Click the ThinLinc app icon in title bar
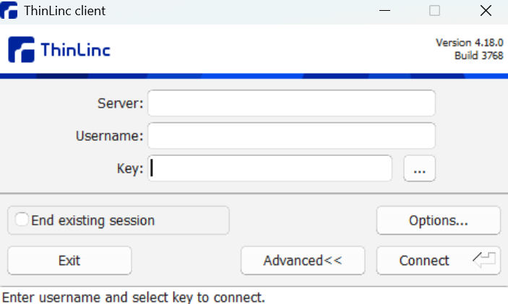This screenshot has height=304, width=508. tap(9, 11)
